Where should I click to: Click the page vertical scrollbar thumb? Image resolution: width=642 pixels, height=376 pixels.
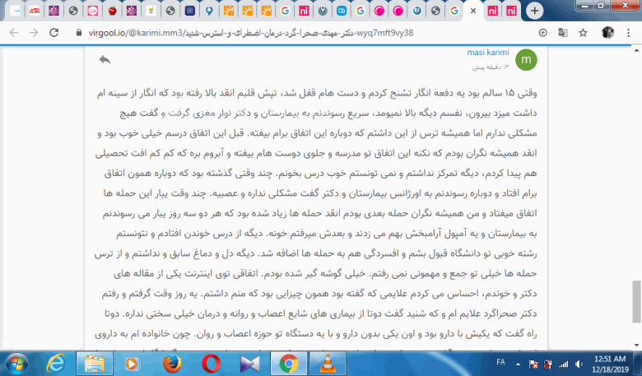coord(636,301)
